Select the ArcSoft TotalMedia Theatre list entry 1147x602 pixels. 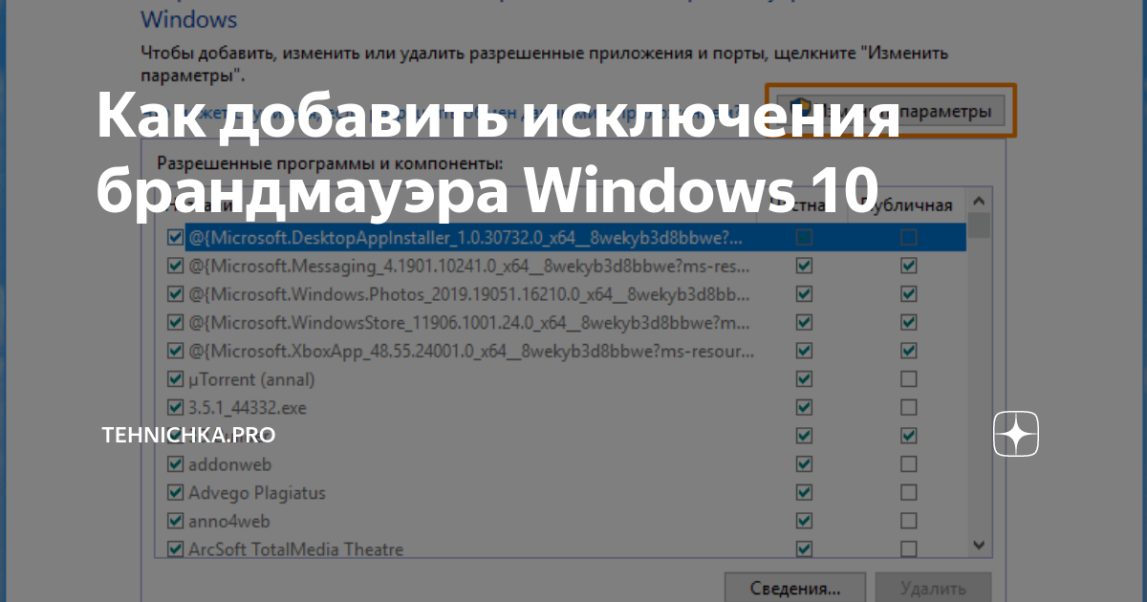(295, 549)
